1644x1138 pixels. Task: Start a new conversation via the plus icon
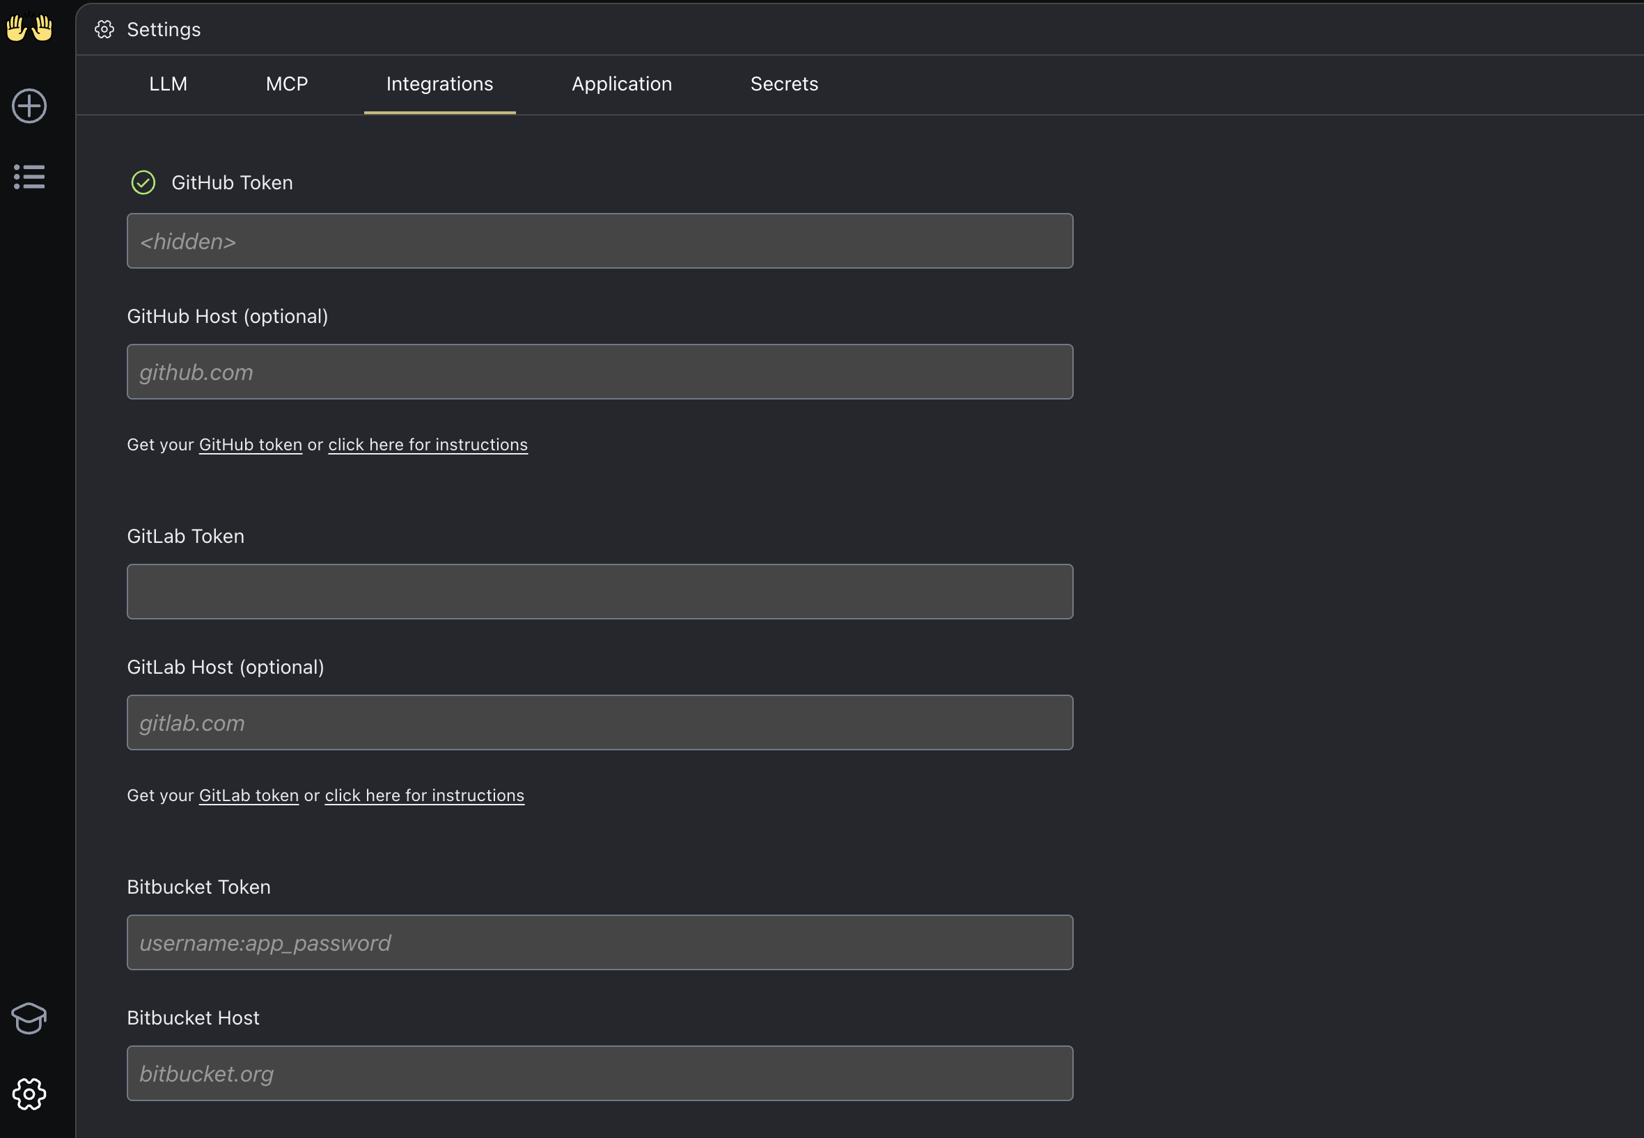(29, 106)
